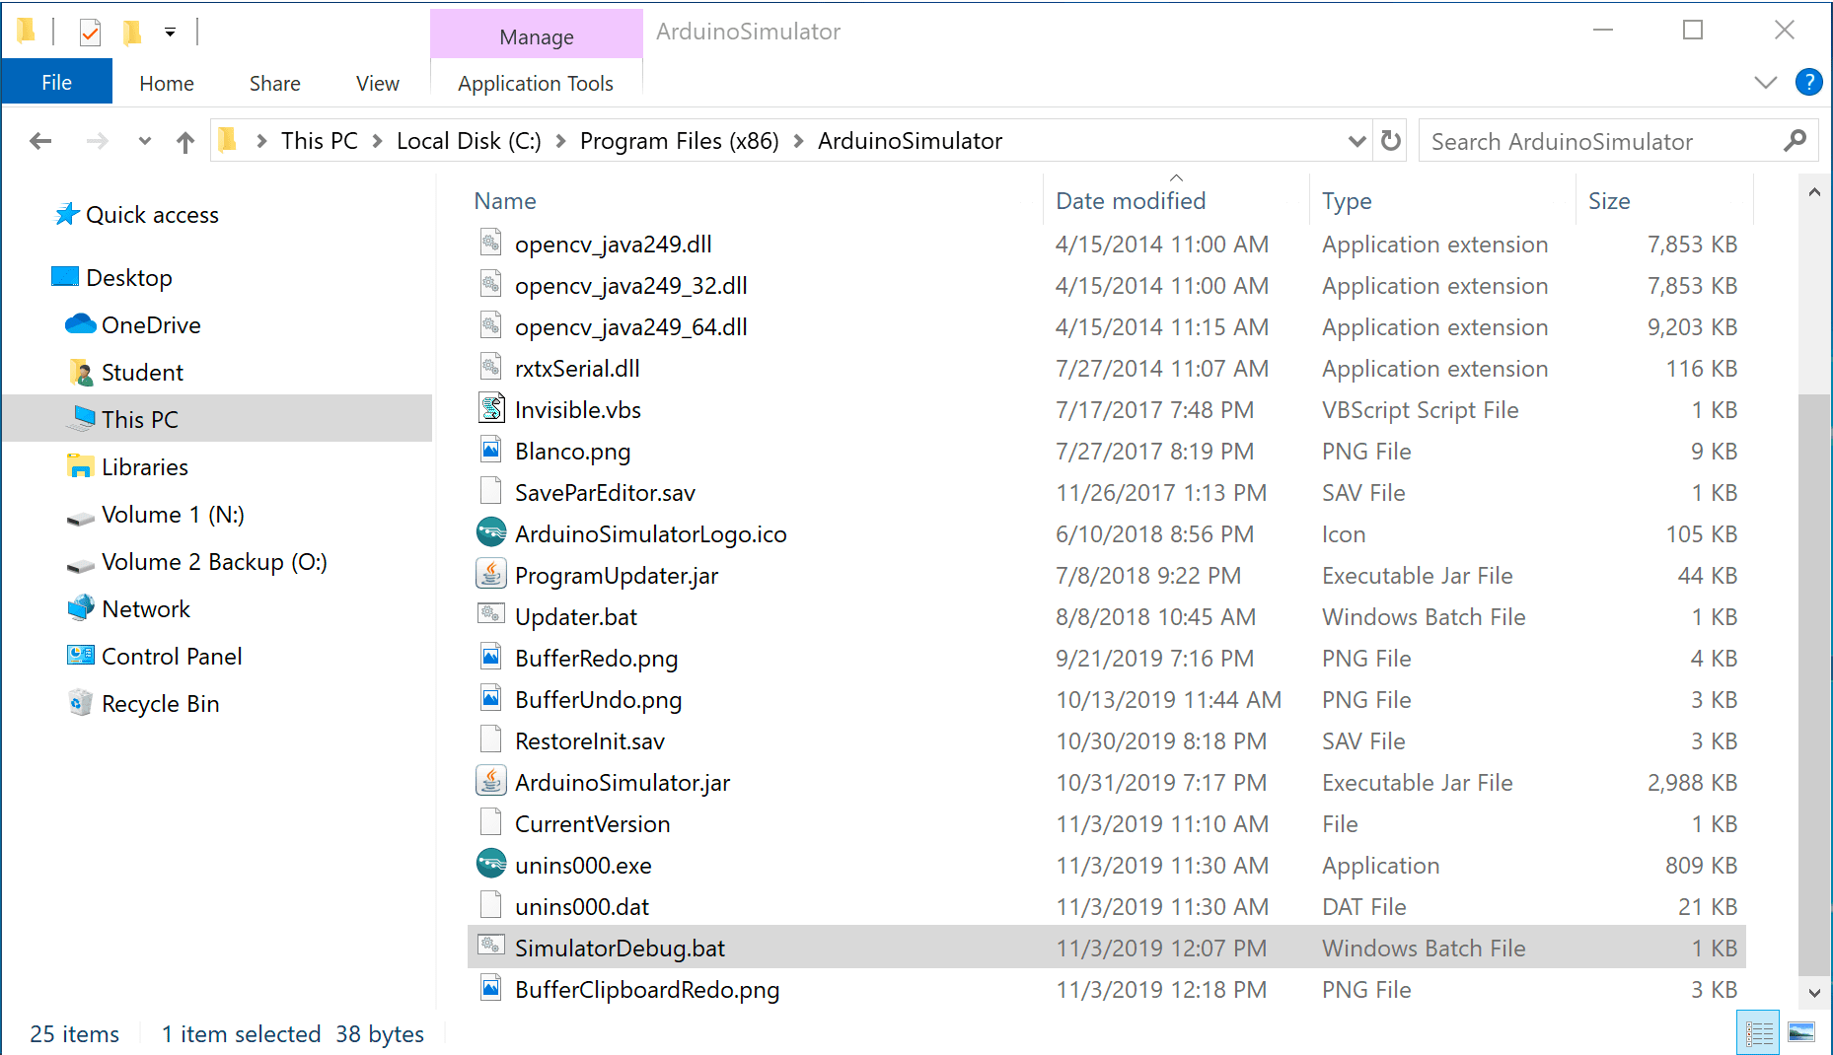Image resolution: width=1833 pixels, height=1055 pixels.
Task: Select Volume 1 (N:) drive
Action: click(173, 514)
